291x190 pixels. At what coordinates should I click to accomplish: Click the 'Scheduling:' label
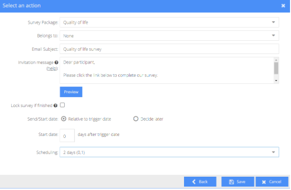(47, 153)
